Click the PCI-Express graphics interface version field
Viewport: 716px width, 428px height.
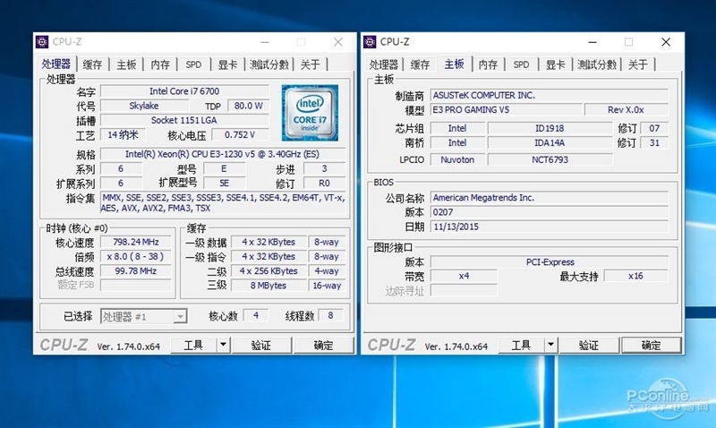550,262
